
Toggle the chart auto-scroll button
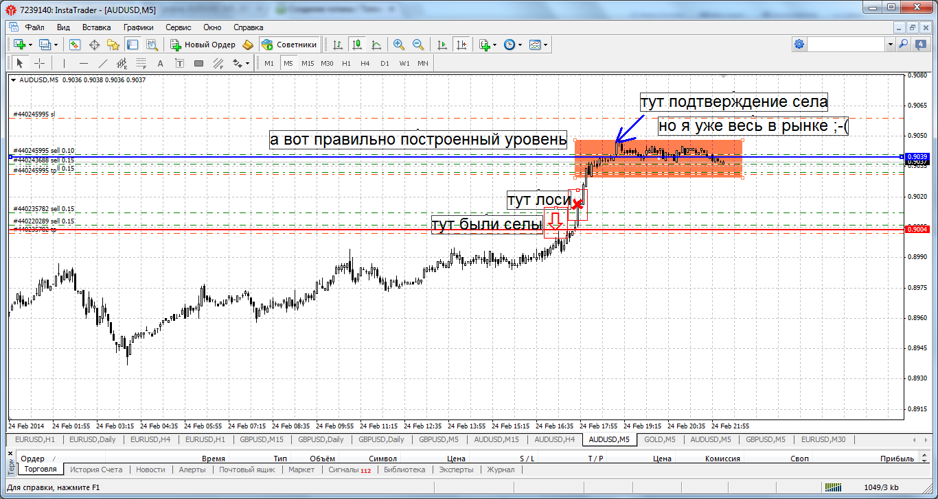click(442, 45)
